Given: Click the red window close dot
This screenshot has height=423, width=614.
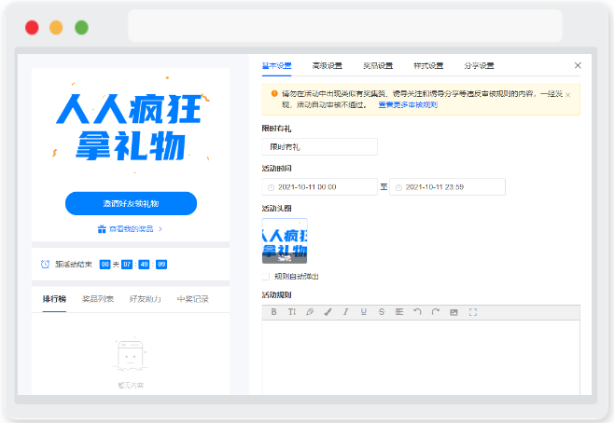Looking at the screenshot, I should click(x=32, y=28).
